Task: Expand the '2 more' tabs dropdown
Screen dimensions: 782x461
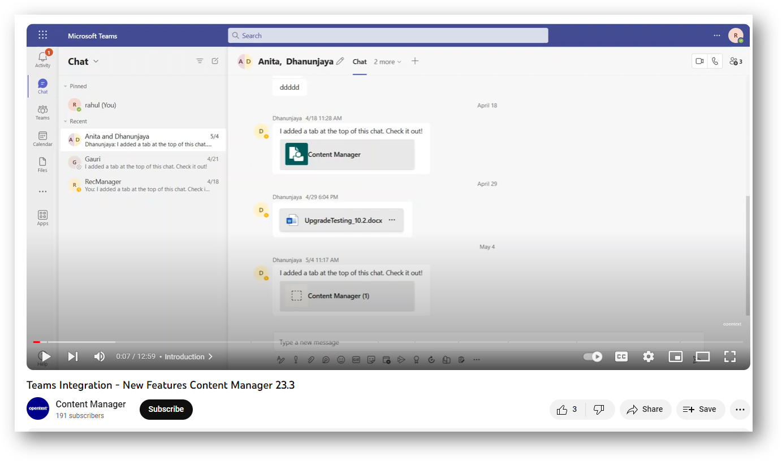Action: coord(387,62)
